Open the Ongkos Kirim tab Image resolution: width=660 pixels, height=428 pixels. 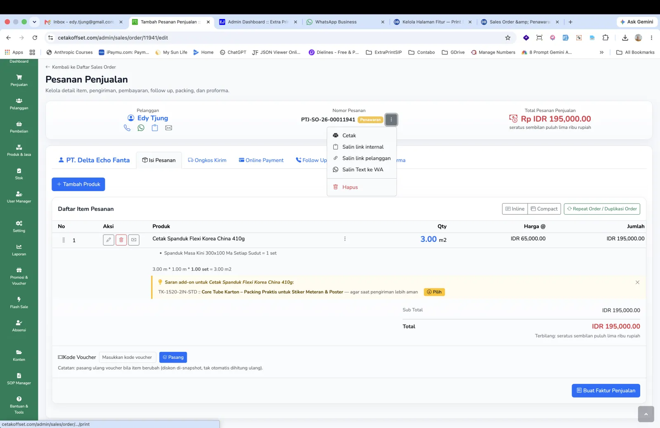click(207, 160)
